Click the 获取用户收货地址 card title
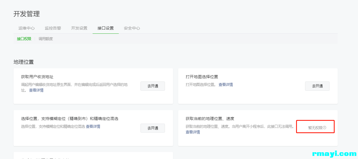The image size is (358, 159). click(37, 77)
